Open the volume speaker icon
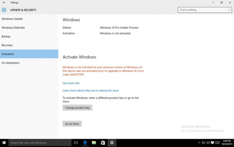 pos(208,143)
